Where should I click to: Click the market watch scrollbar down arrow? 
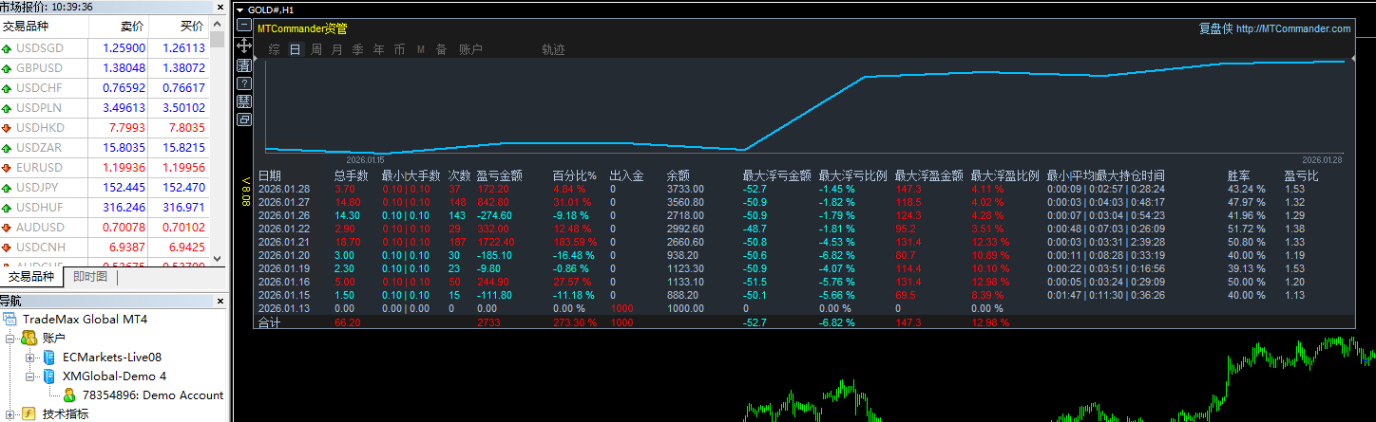(217, 258)
